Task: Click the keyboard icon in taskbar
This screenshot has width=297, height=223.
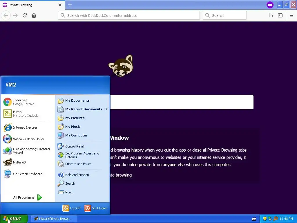Action: coord(254,219)
